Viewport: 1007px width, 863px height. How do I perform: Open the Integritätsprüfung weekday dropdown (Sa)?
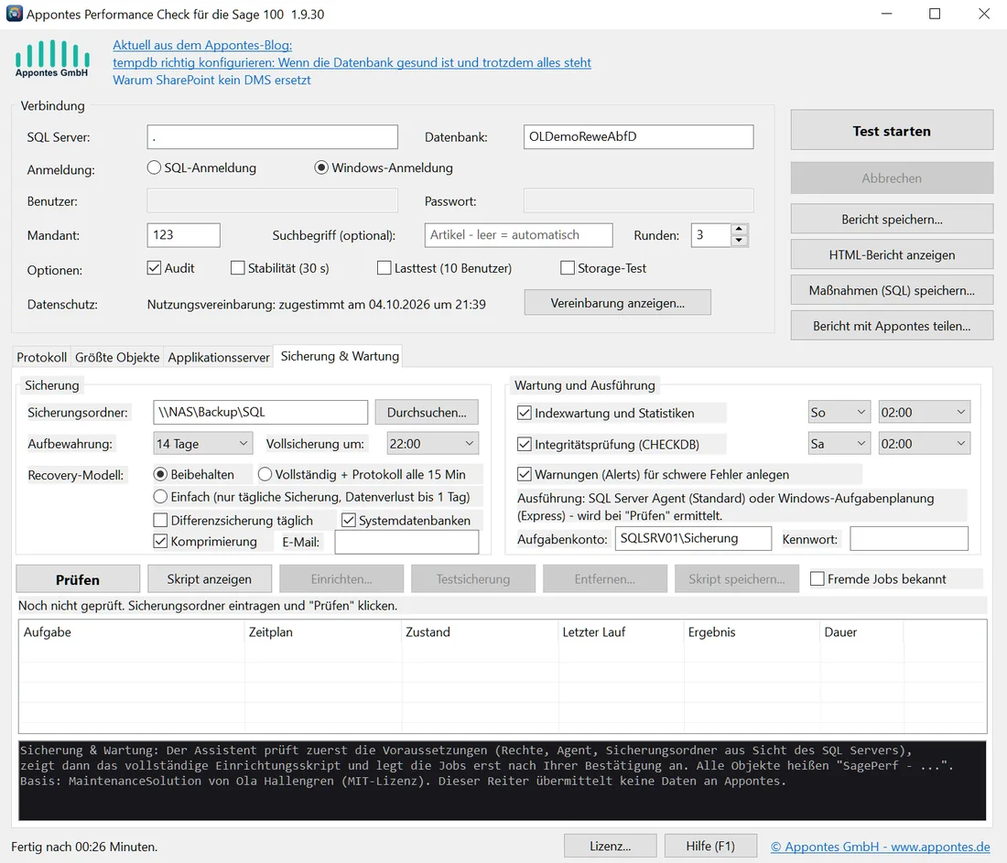click(839, 444)
